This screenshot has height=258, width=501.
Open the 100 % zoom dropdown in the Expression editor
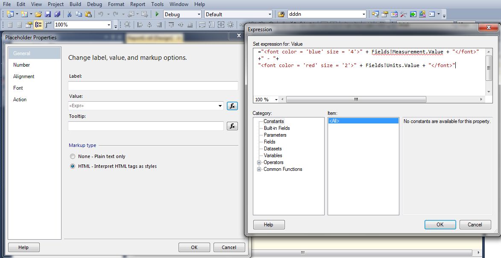[x=276, y=100]
